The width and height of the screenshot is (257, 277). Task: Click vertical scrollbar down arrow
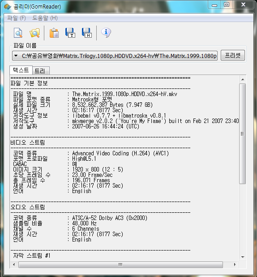pos(243,257)
